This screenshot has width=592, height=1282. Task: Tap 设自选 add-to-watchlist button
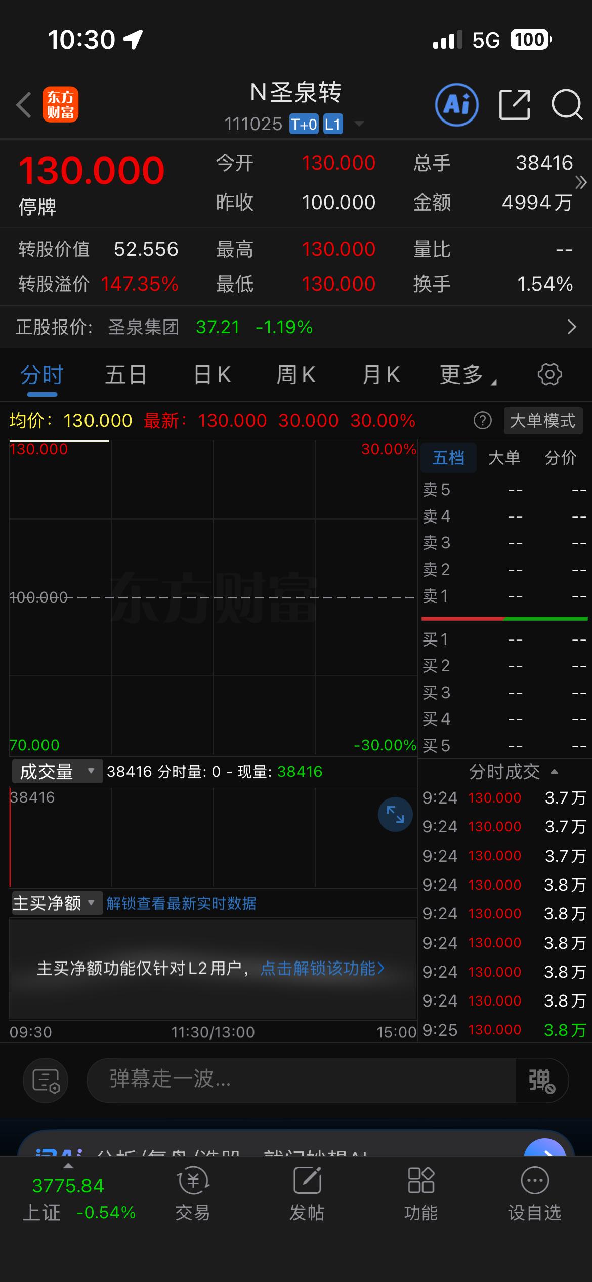(535, 1194)
